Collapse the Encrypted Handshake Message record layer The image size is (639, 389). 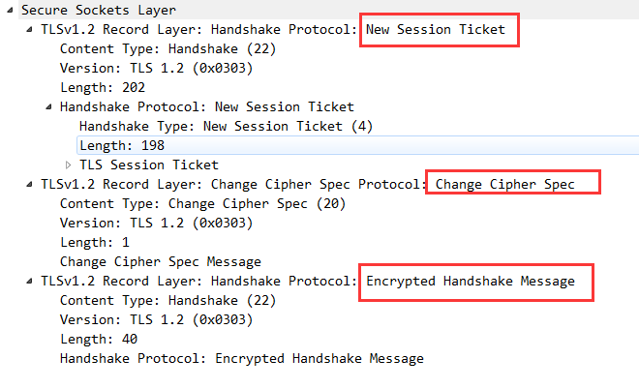(x=29, y=281)
